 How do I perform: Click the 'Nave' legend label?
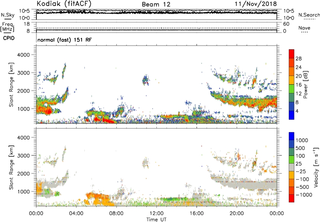304,28
